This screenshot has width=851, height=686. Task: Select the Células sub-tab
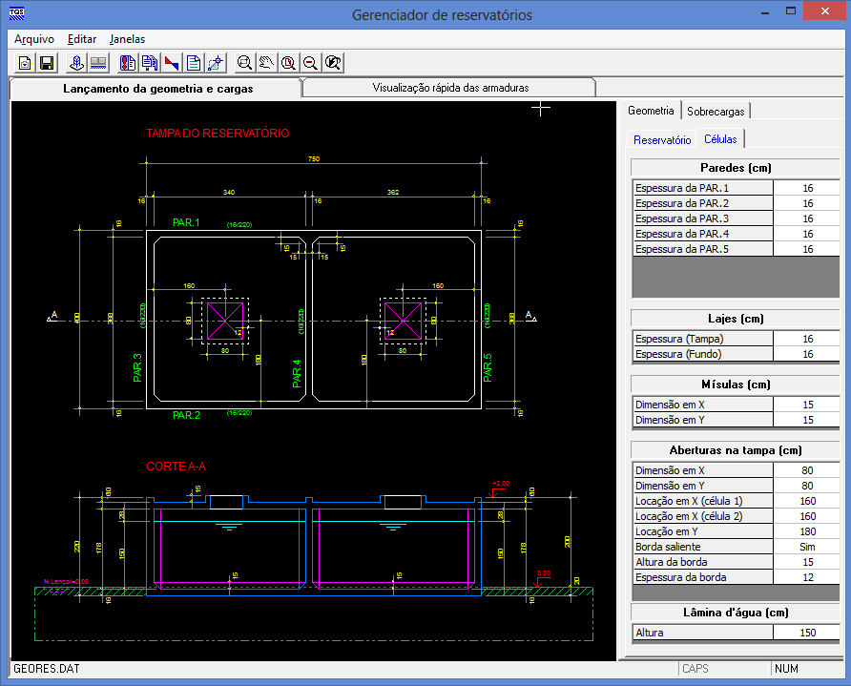[x=720, y=139]
